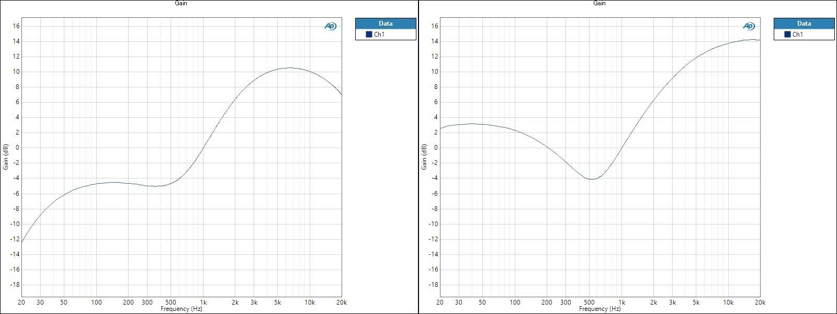Select the Data legend header of left graph
This screenshot has width=837, height=314.
(386, 24)
